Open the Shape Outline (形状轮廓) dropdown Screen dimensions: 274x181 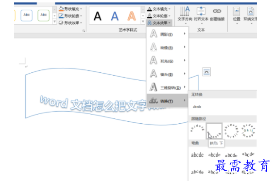pyautogui.click(x=70, y=16)
